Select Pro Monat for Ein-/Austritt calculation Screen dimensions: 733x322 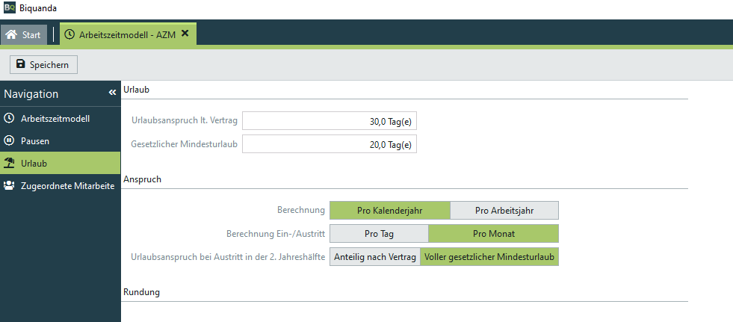[492, 234]
